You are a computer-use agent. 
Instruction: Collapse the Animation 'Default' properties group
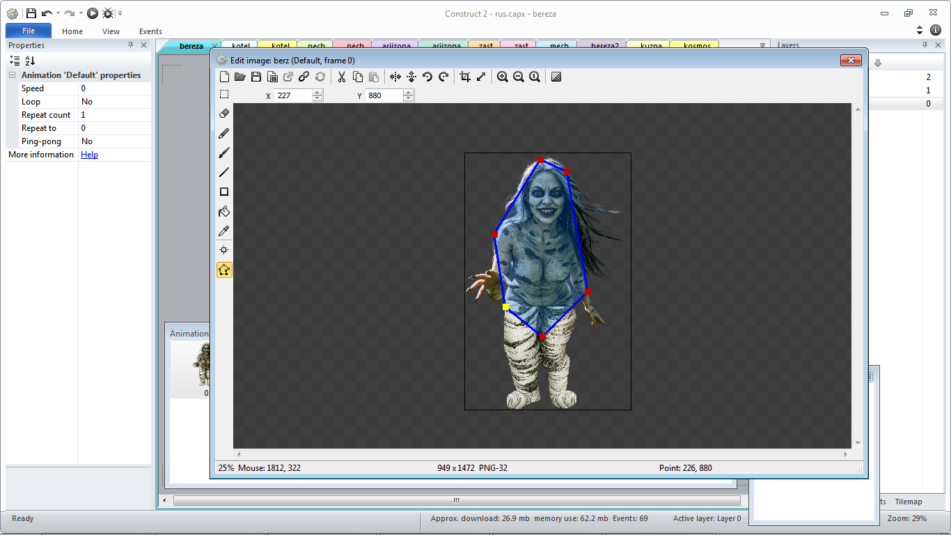pyautogui.click(x=12, y=75)
